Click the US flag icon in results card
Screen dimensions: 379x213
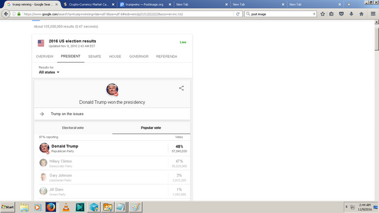[x=41, y=43]
